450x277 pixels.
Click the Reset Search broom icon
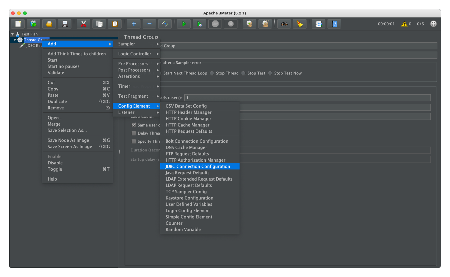pos(300,24)
